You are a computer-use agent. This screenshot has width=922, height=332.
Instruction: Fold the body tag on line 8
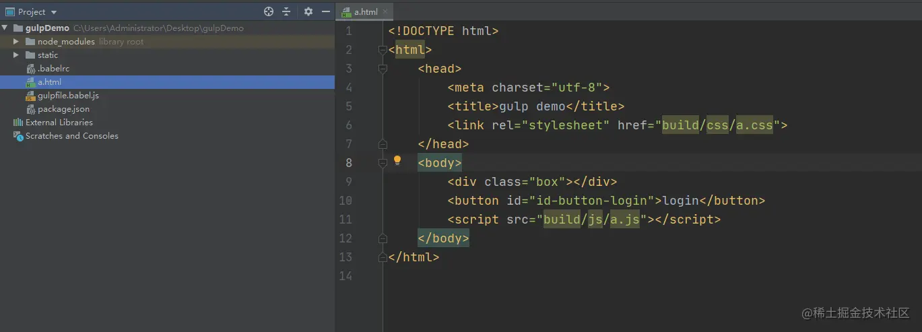[383, 163]
